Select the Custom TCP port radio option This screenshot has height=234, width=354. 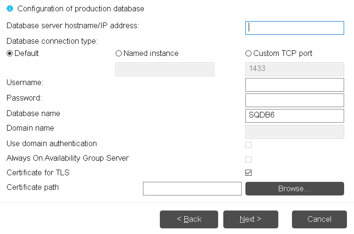[248, 54]
